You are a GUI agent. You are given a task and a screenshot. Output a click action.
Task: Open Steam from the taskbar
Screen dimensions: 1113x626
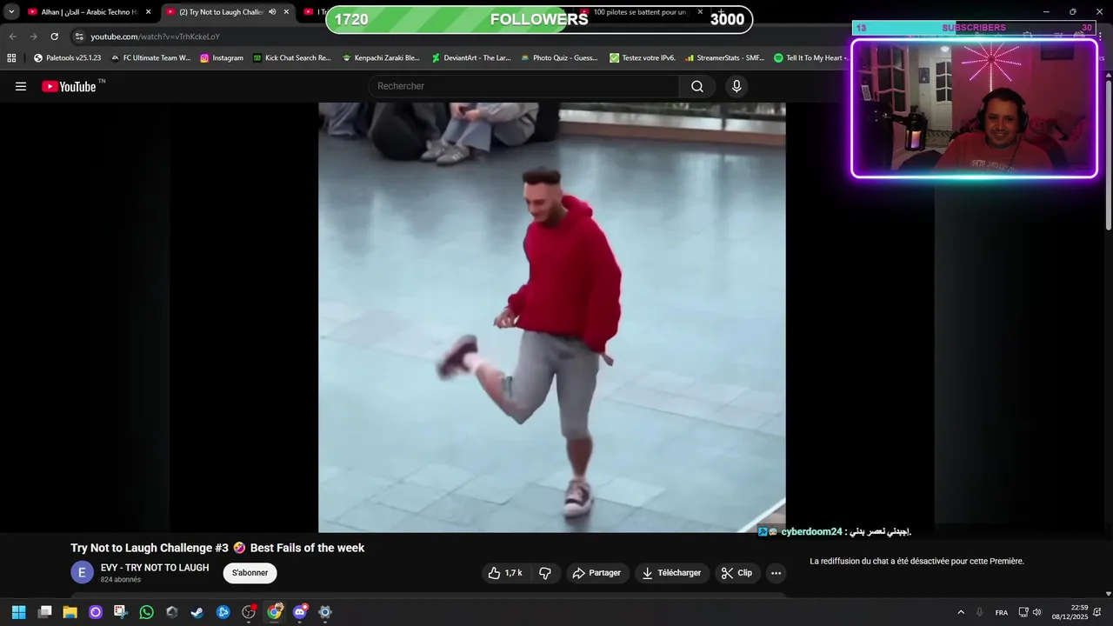197,612
